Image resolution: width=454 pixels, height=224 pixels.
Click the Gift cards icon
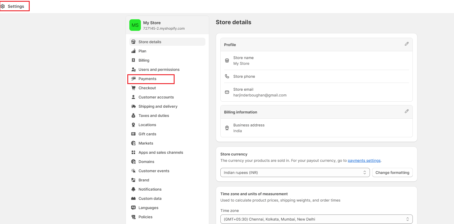pos(133,134)
